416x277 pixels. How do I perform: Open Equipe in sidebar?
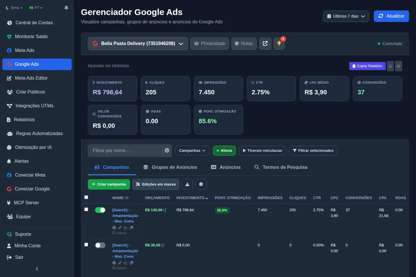coord(37,216)
